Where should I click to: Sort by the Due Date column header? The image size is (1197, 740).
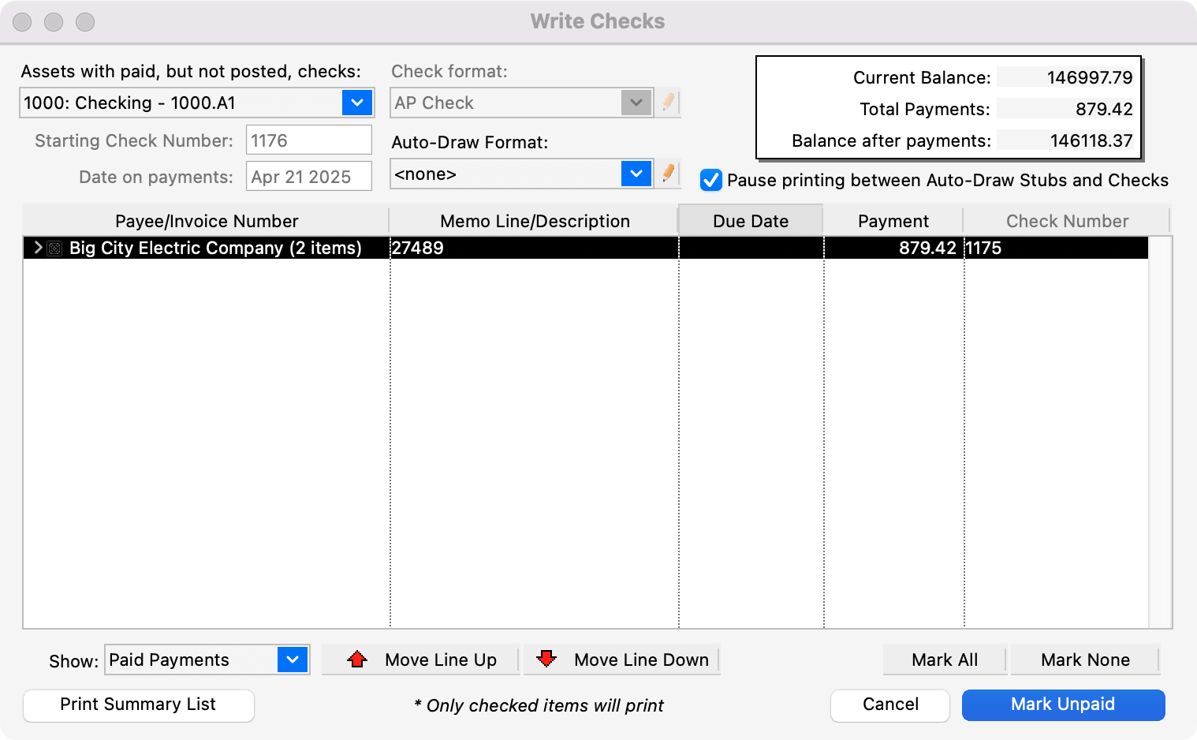click(750, 221)
